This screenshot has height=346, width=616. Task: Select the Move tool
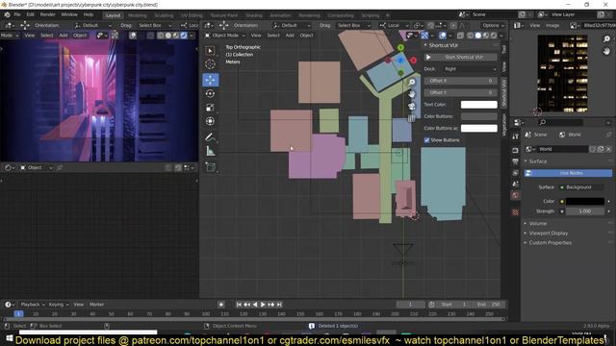pos(211,80)
